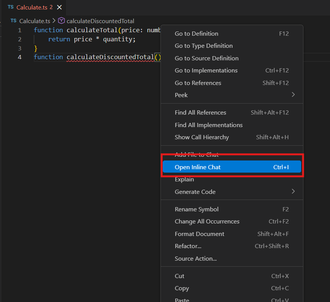Open the Refactor... menu entry
This screenshot has height=302, width=330.
point(188,246)
